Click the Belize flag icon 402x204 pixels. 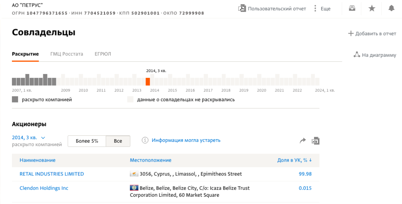(134, 188)
